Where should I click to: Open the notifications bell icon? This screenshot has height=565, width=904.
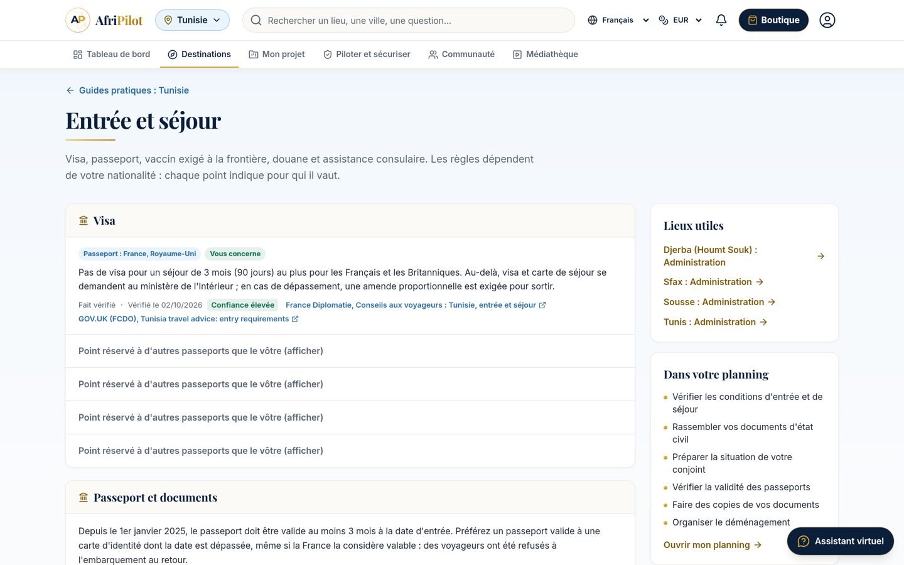721,20
